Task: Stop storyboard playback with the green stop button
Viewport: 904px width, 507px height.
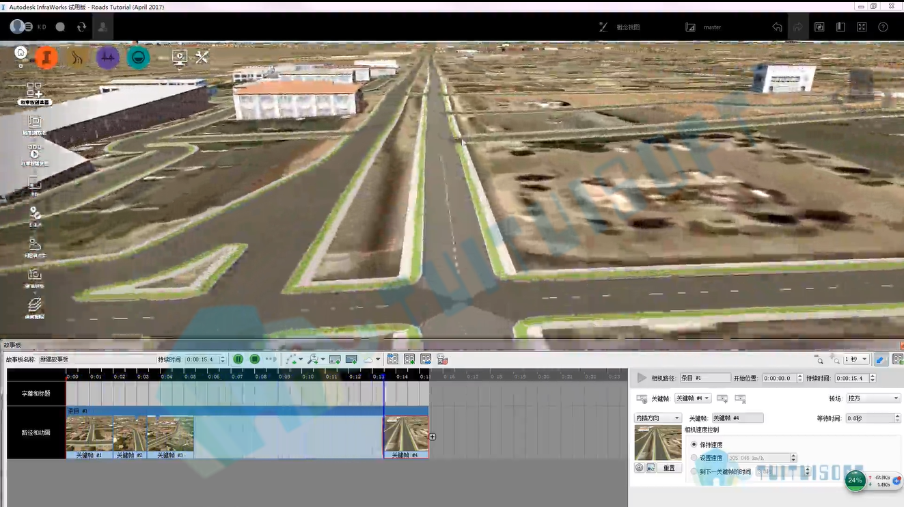Action: [254, 359]
